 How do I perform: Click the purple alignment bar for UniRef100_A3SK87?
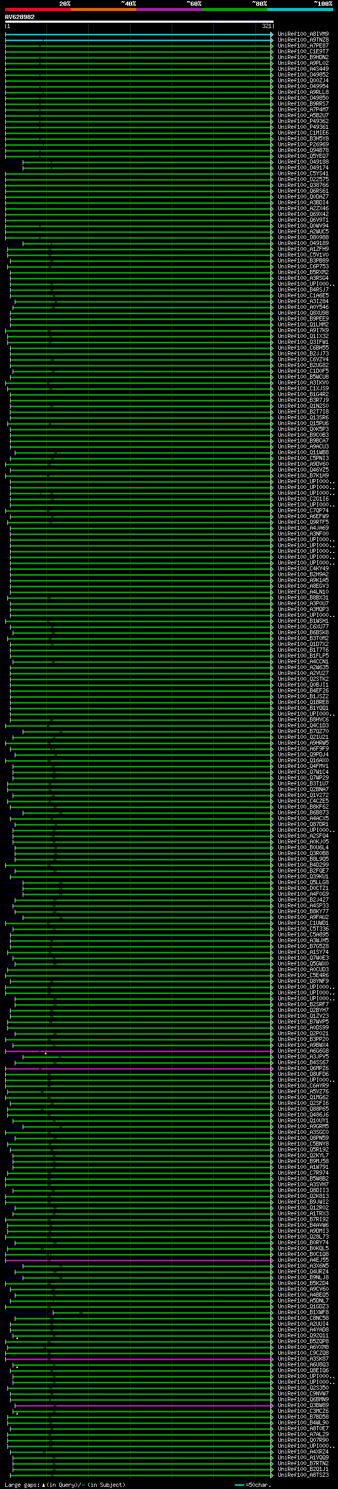coord(139,1359)
